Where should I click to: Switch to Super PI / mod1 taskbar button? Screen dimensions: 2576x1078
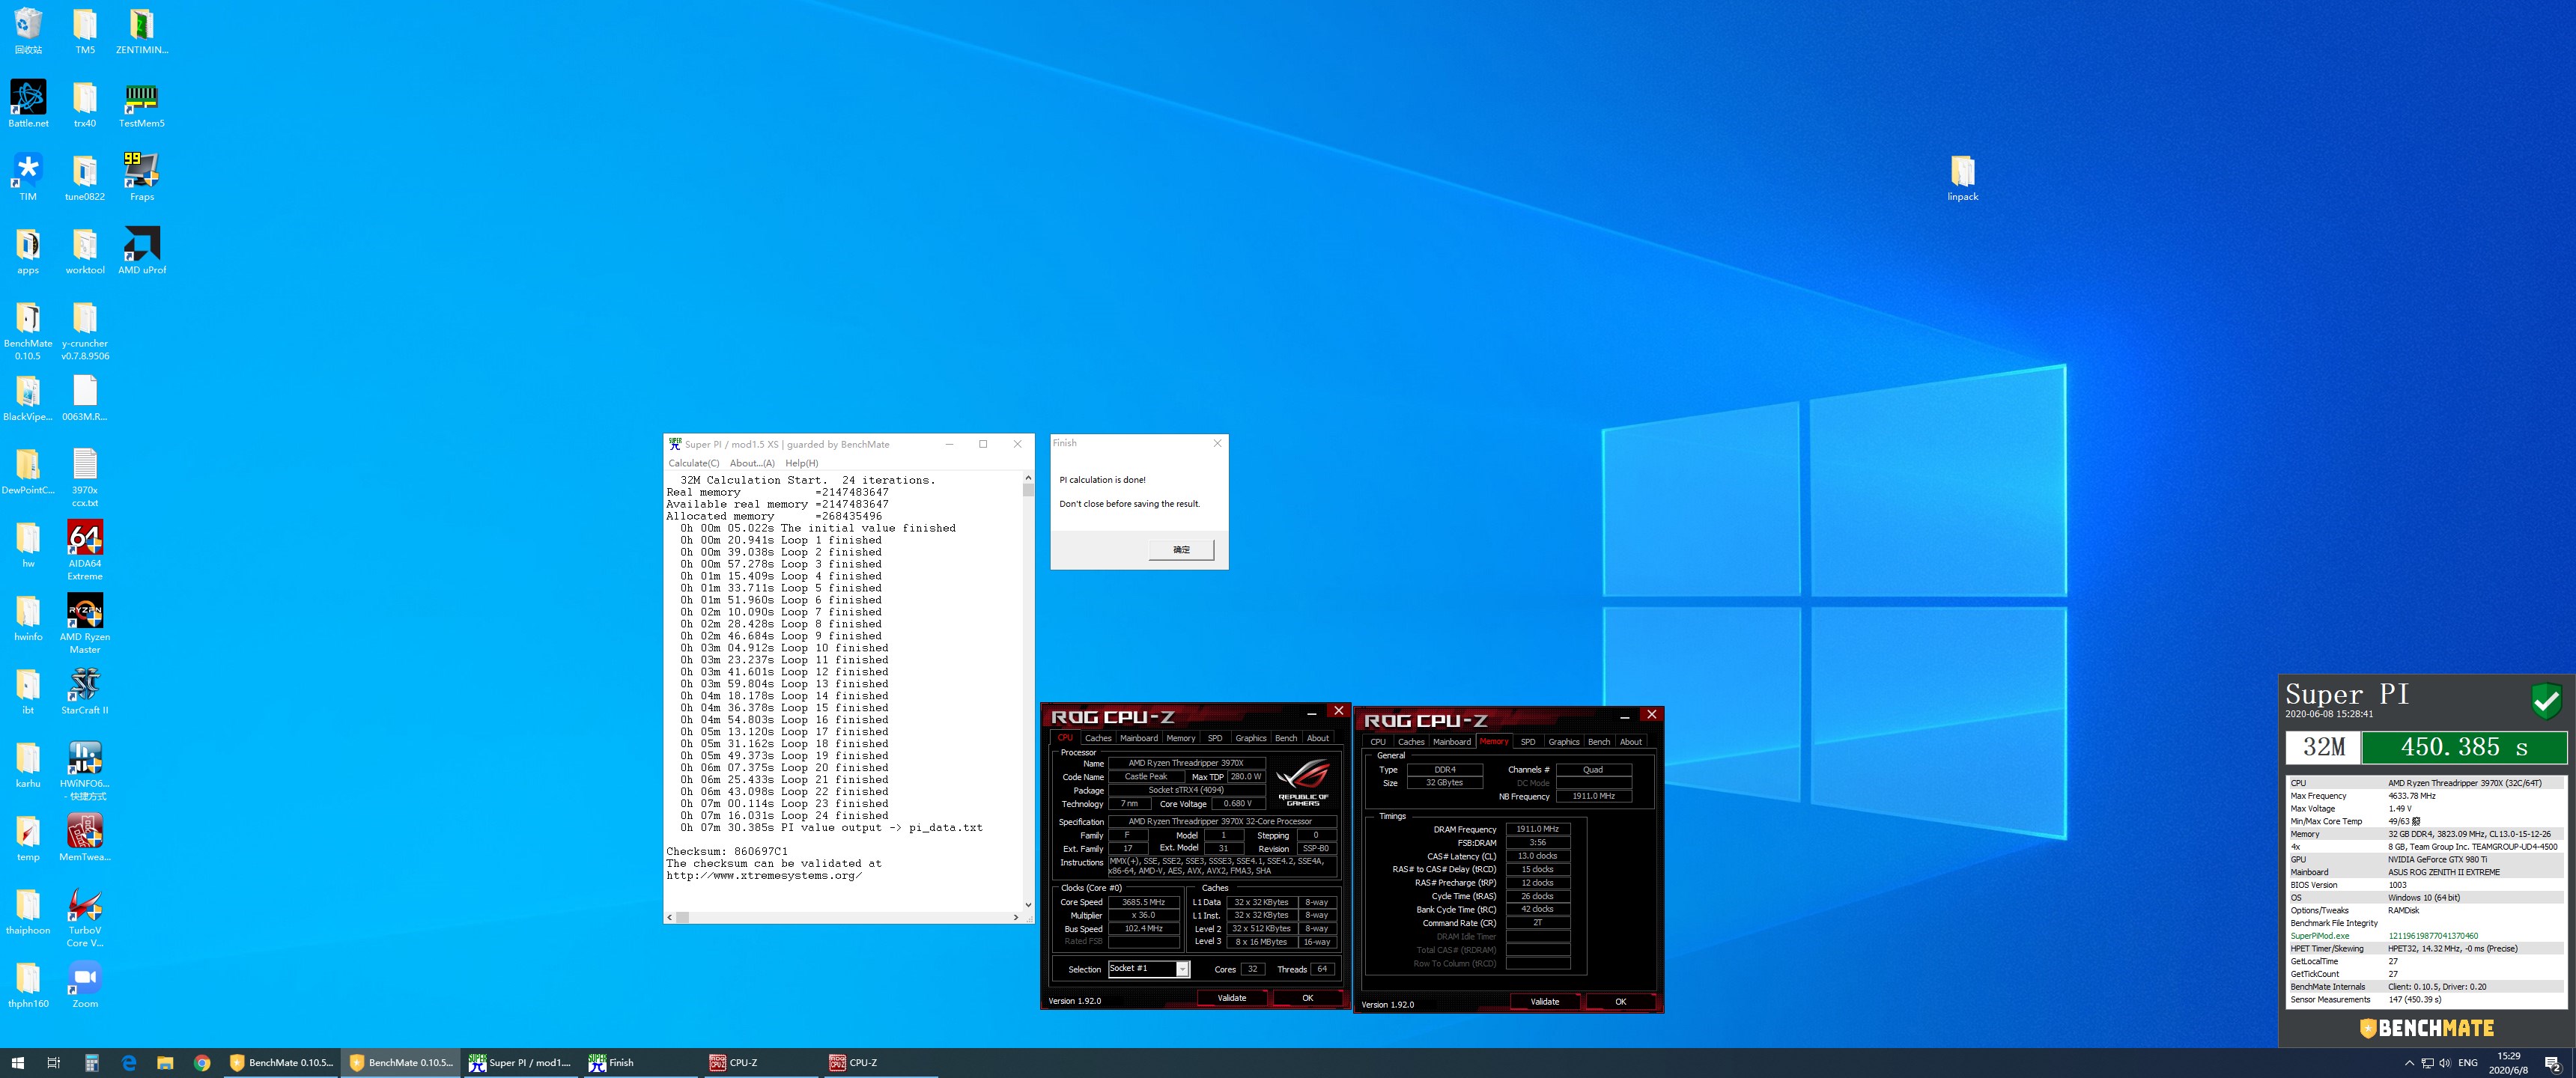tap(521, 1063)
